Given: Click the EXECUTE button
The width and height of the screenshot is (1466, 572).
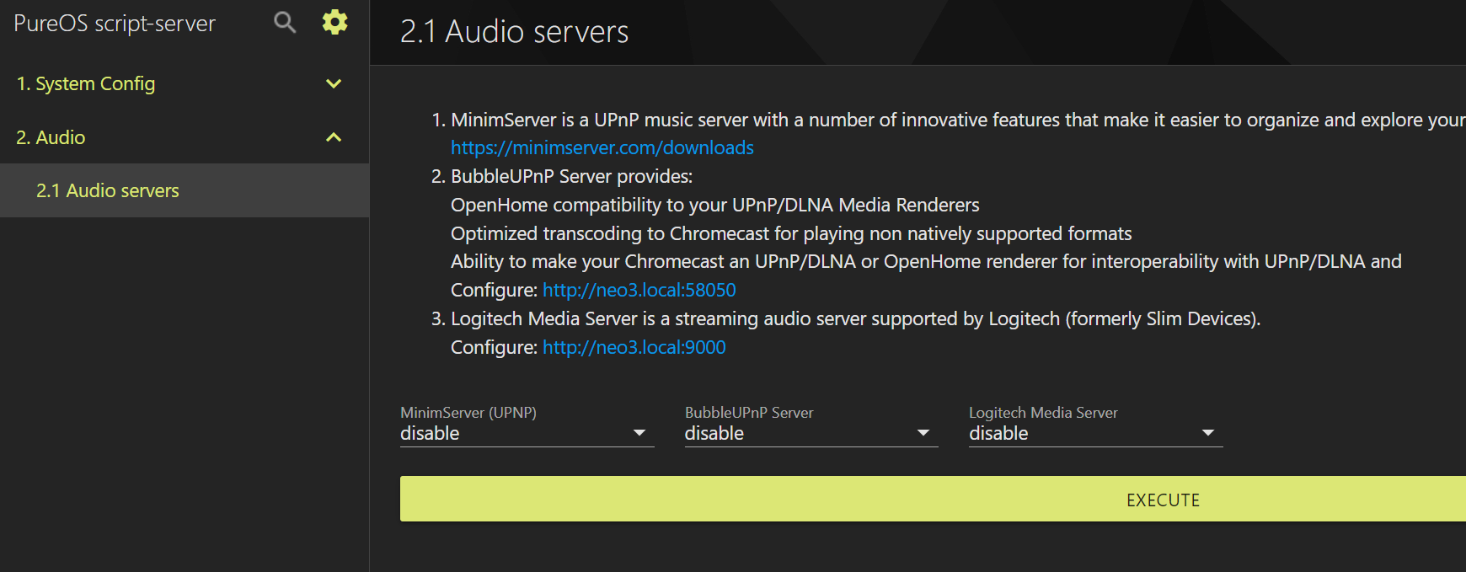Looking at the screenshot, I should pos(933,499).
